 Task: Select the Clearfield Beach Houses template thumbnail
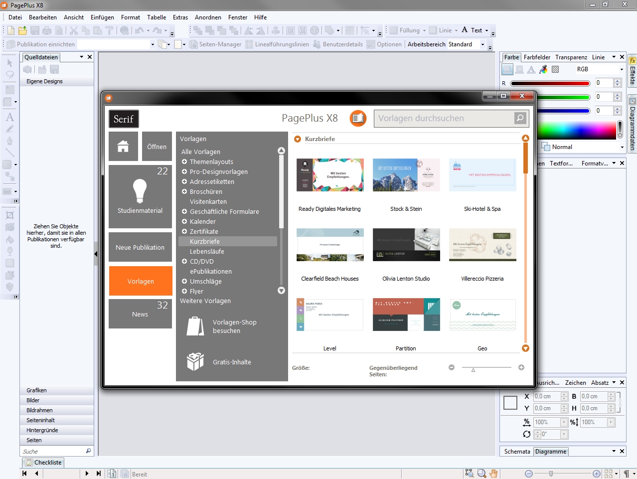(329, 244)
